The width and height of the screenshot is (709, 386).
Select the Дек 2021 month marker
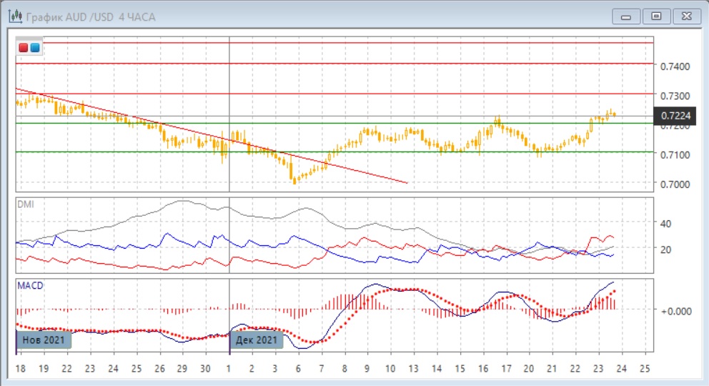click(x=257, y=340)
